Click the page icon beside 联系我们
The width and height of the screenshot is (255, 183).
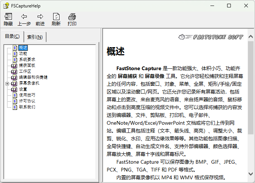15,107
